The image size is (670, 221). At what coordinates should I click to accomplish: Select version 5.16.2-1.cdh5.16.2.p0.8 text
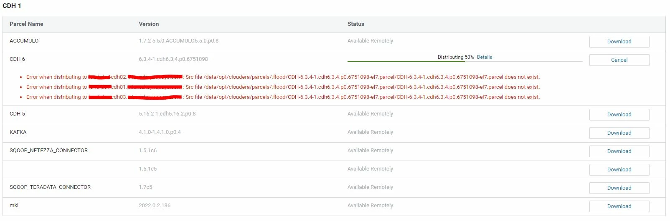click(x=167, y=114)
